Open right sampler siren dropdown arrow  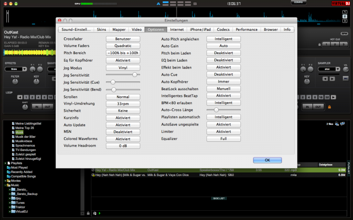coord(338,69)
